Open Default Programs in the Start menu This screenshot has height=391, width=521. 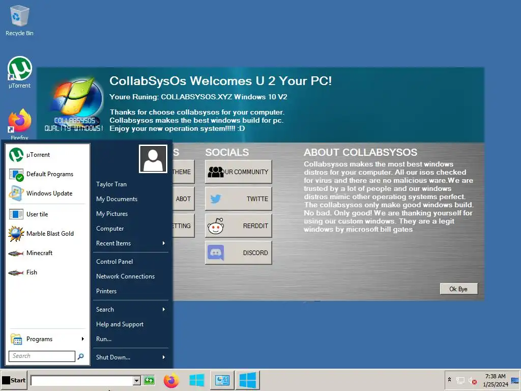pos(48,174)
